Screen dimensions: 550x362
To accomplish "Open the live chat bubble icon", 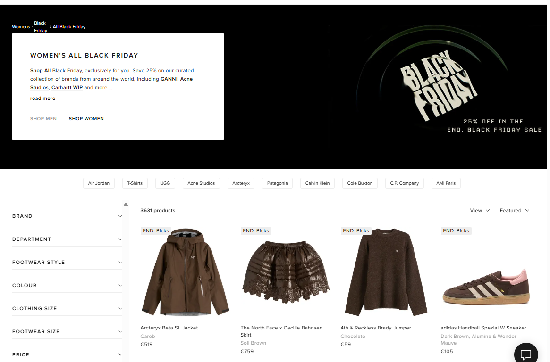I will [526, 354].
